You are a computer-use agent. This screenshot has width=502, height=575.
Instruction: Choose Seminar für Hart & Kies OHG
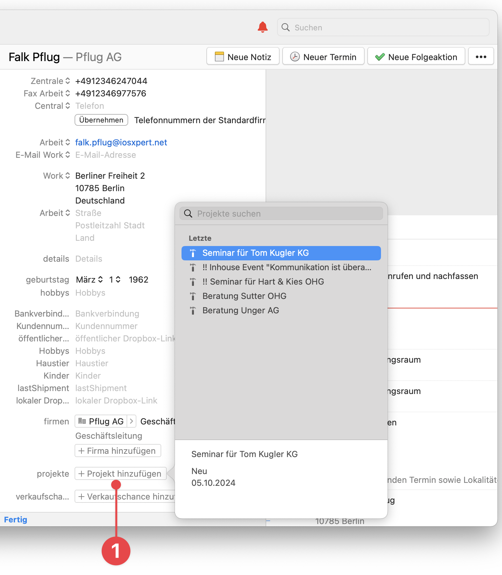click(x=281, y=282)
